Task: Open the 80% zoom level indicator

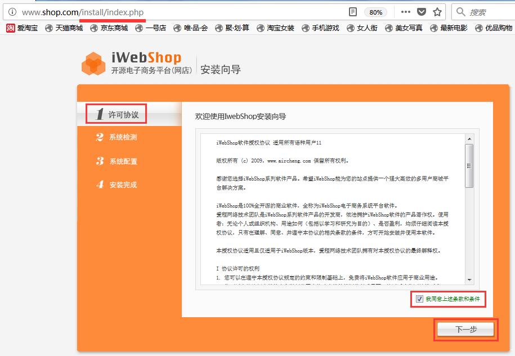Action: (x=376, y=12)
